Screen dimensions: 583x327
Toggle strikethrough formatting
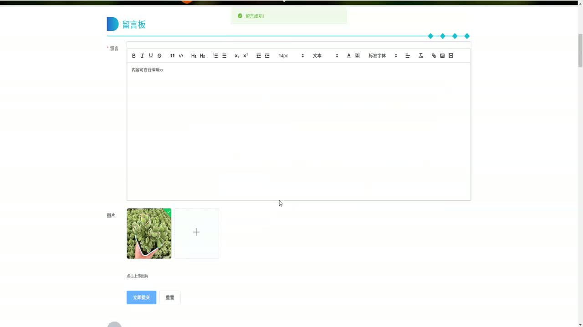(x=159, y=56)
